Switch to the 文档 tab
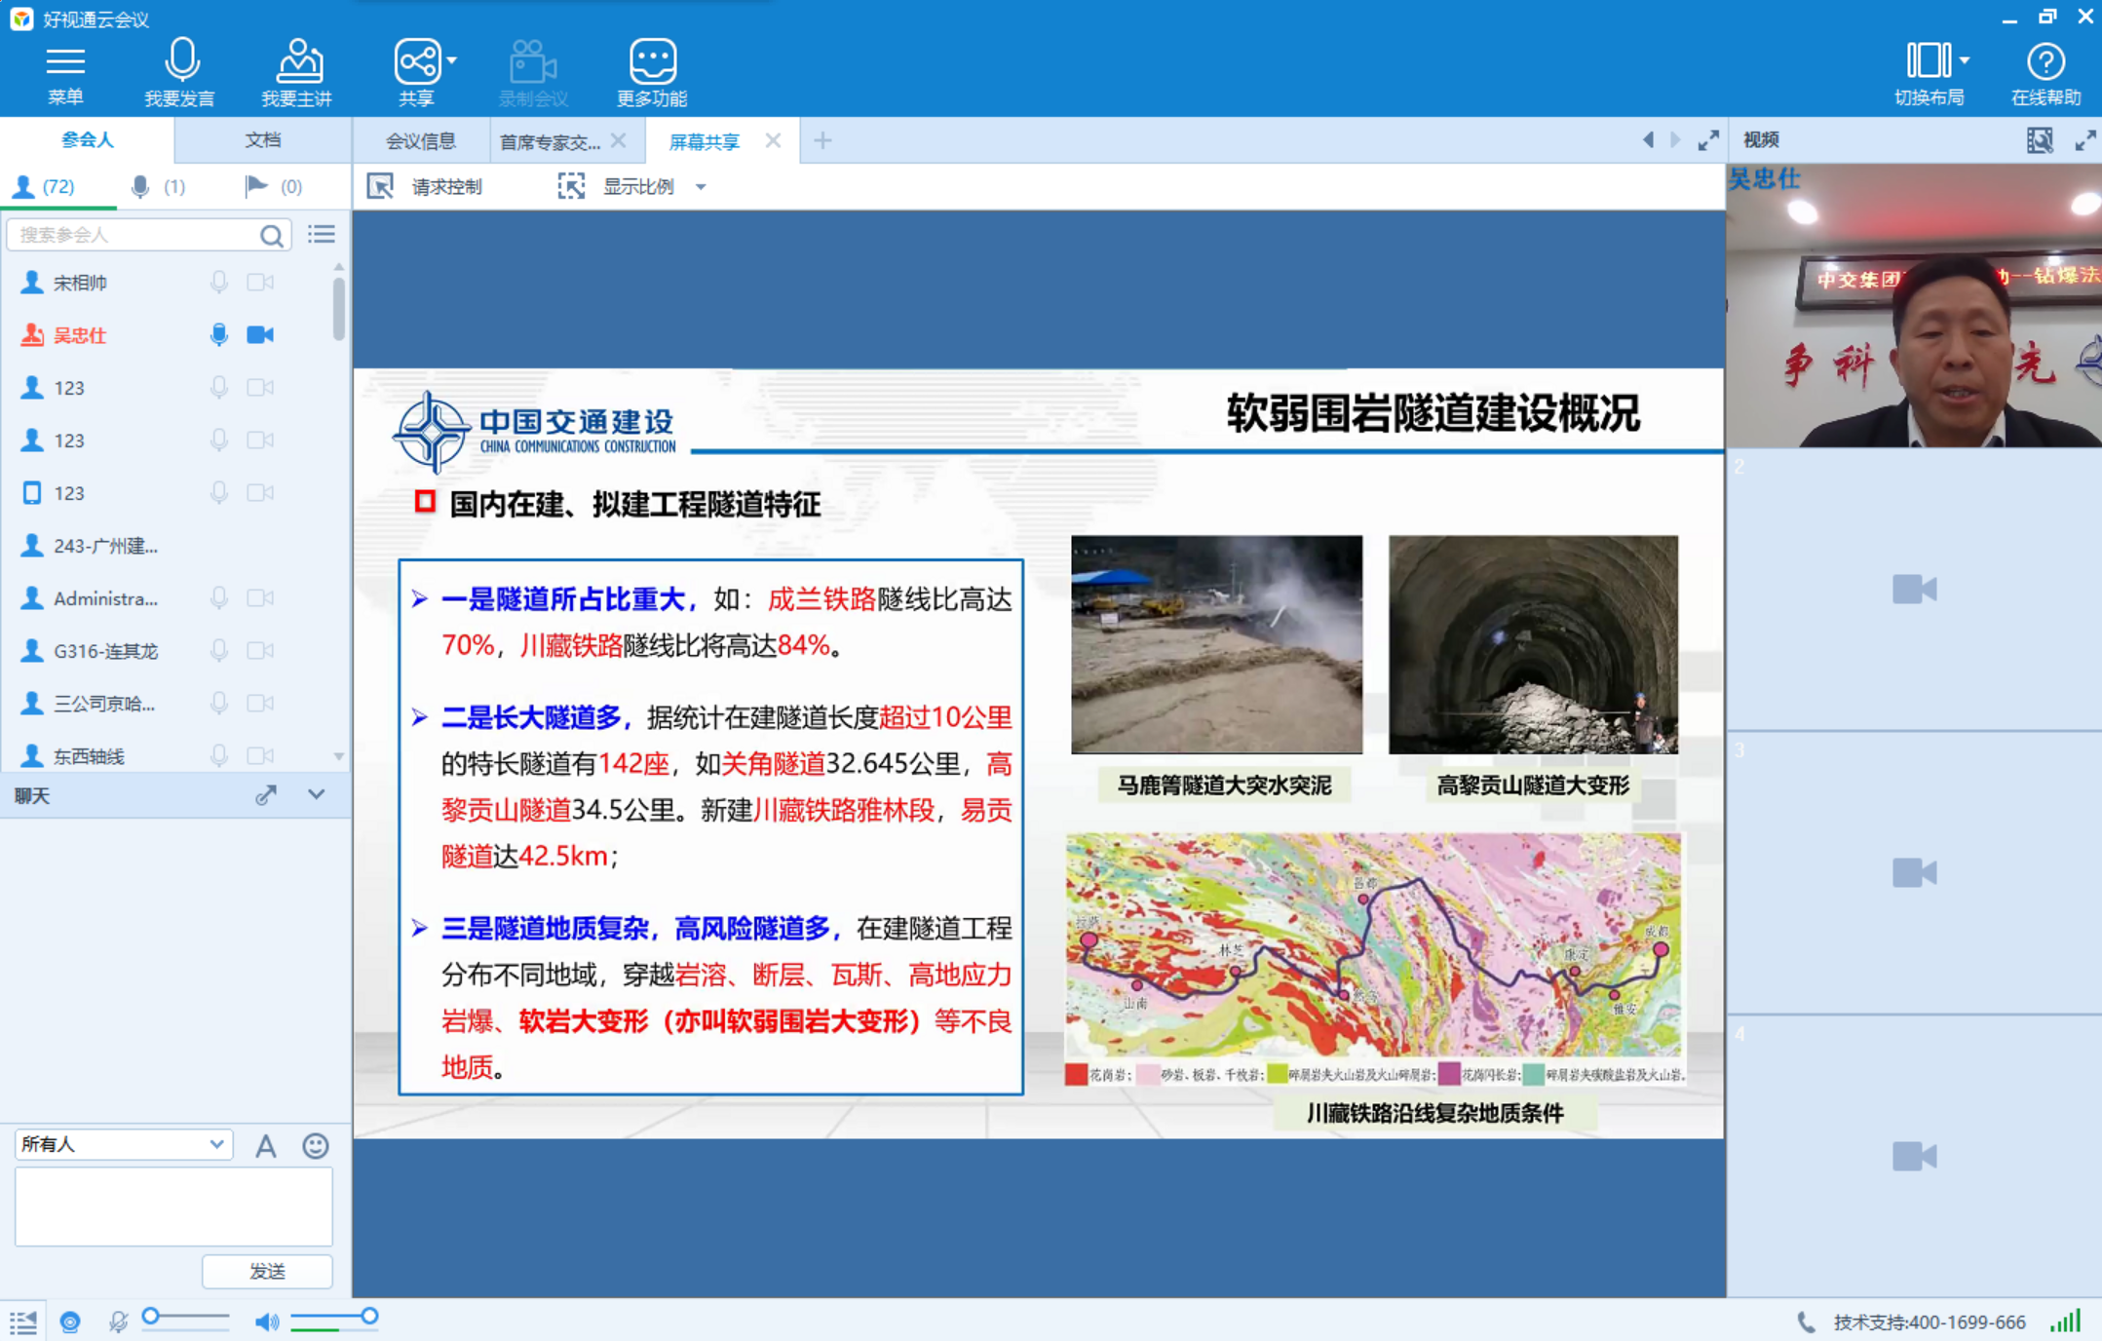 pos(262,140)
